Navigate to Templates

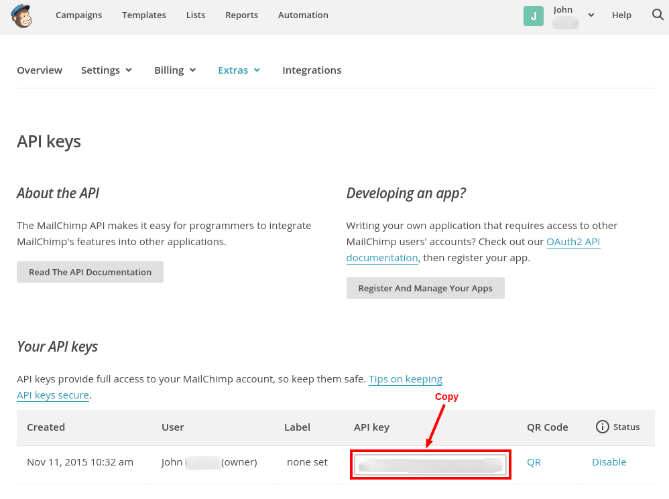tap(143, 15)
